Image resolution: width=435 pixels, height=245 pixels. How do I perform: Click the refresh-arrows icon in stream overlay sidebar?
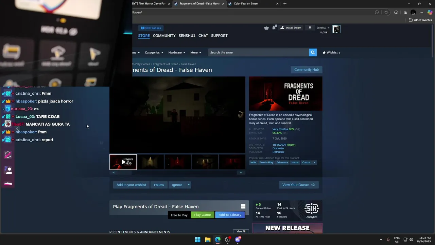[8, 155]
